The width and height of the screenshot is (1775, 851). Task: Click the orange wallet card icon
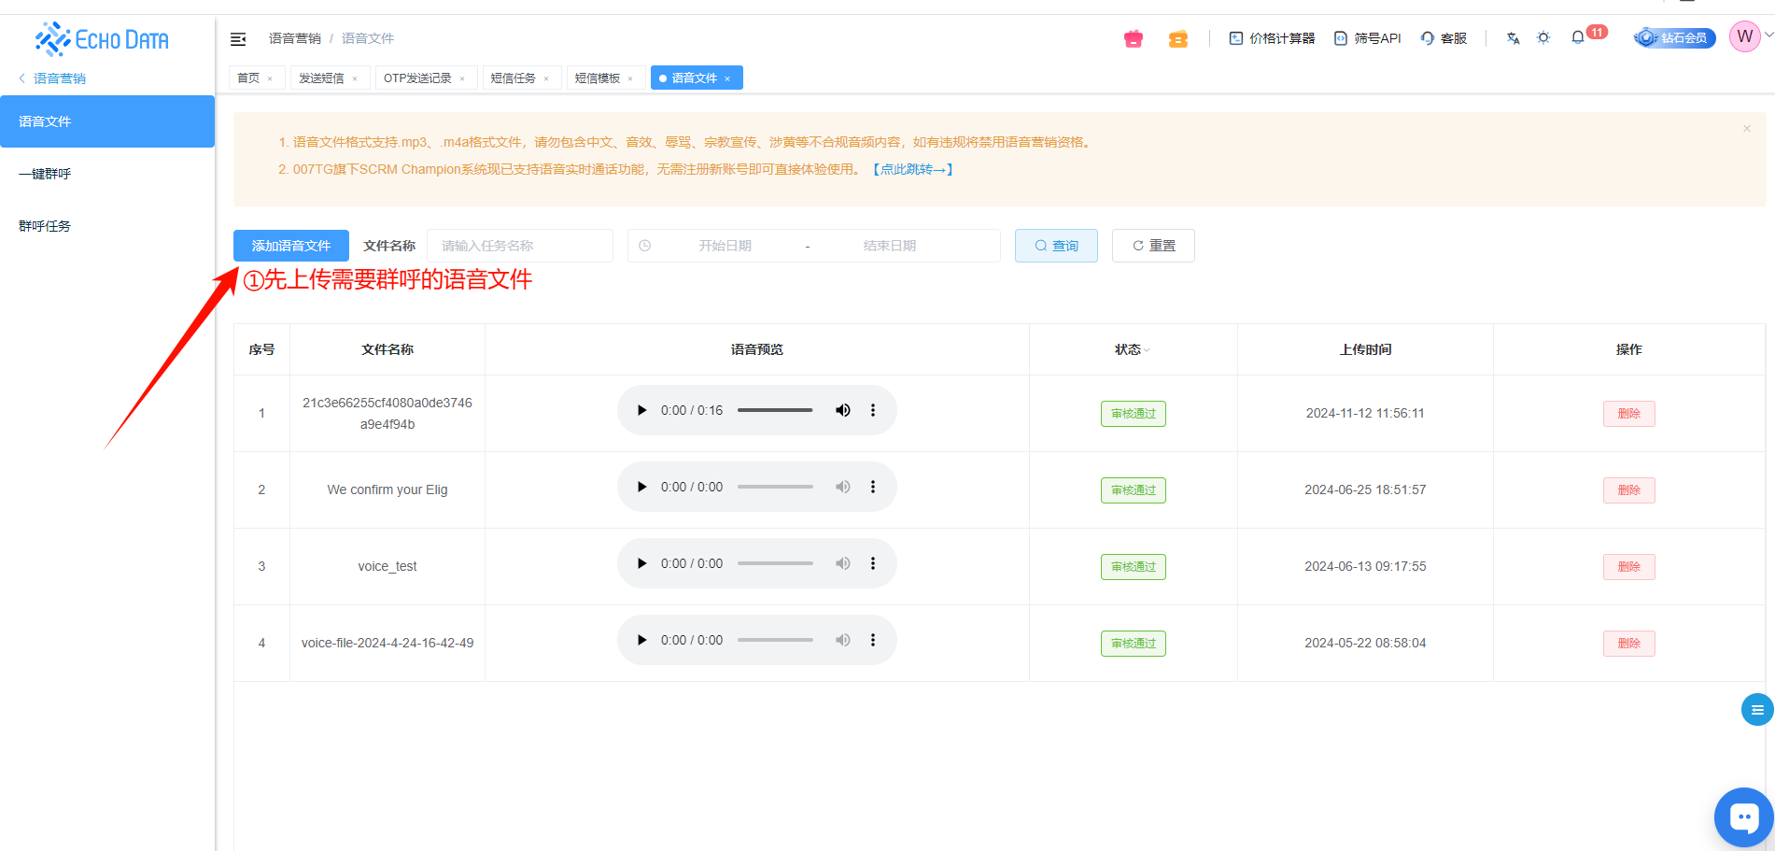click(1177, 38)
